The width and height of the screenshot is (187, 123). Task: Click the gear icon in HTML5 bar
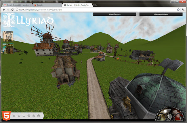coord(29,116)
